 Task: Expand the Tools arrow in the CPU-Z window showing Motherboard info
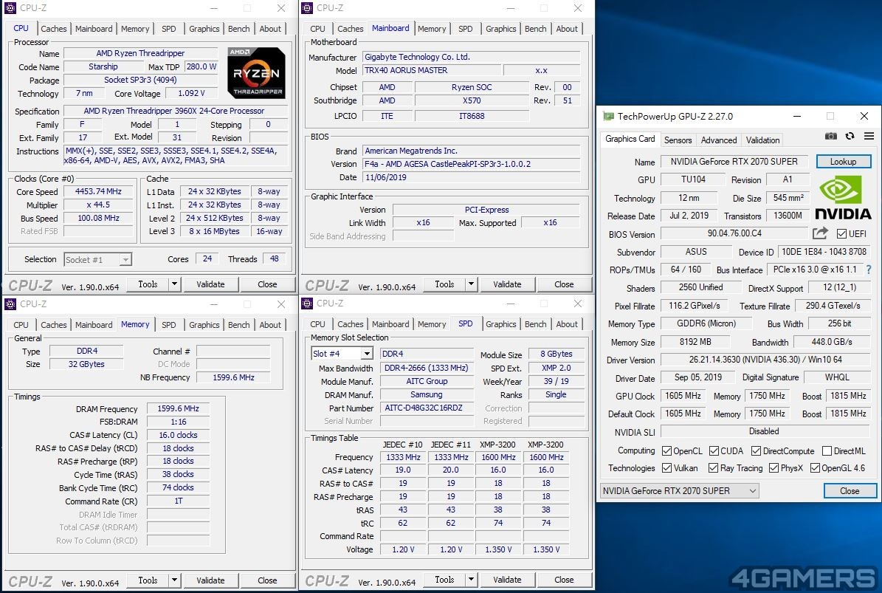(472, 284)
